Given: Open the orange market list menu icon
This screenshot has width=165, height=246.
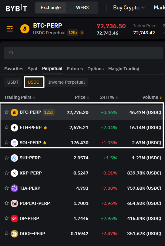Looking at the screenshot, I should pyautogui.click(x=10, y=29).
